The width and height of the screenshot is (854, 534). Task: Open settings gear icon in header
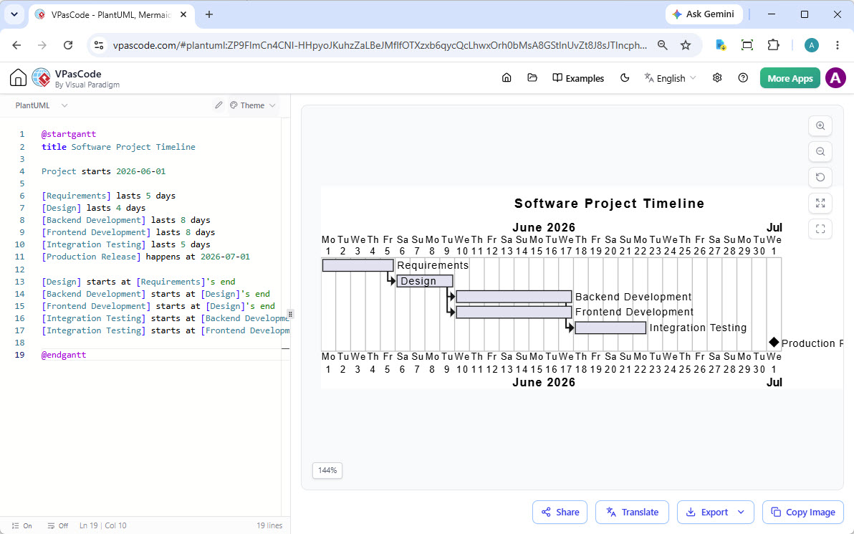[717, 78]
